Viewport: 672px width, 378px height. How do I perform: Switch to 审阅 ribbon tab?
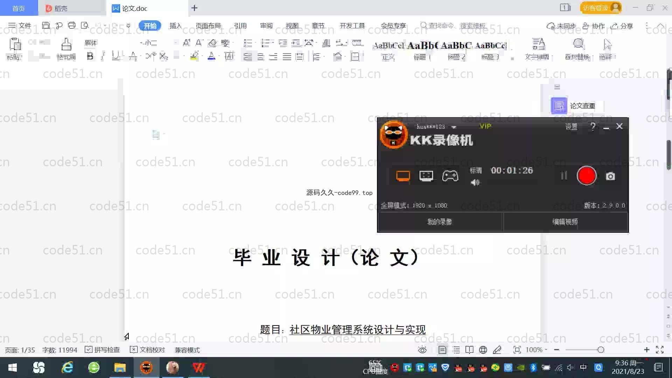pos(266,26)
